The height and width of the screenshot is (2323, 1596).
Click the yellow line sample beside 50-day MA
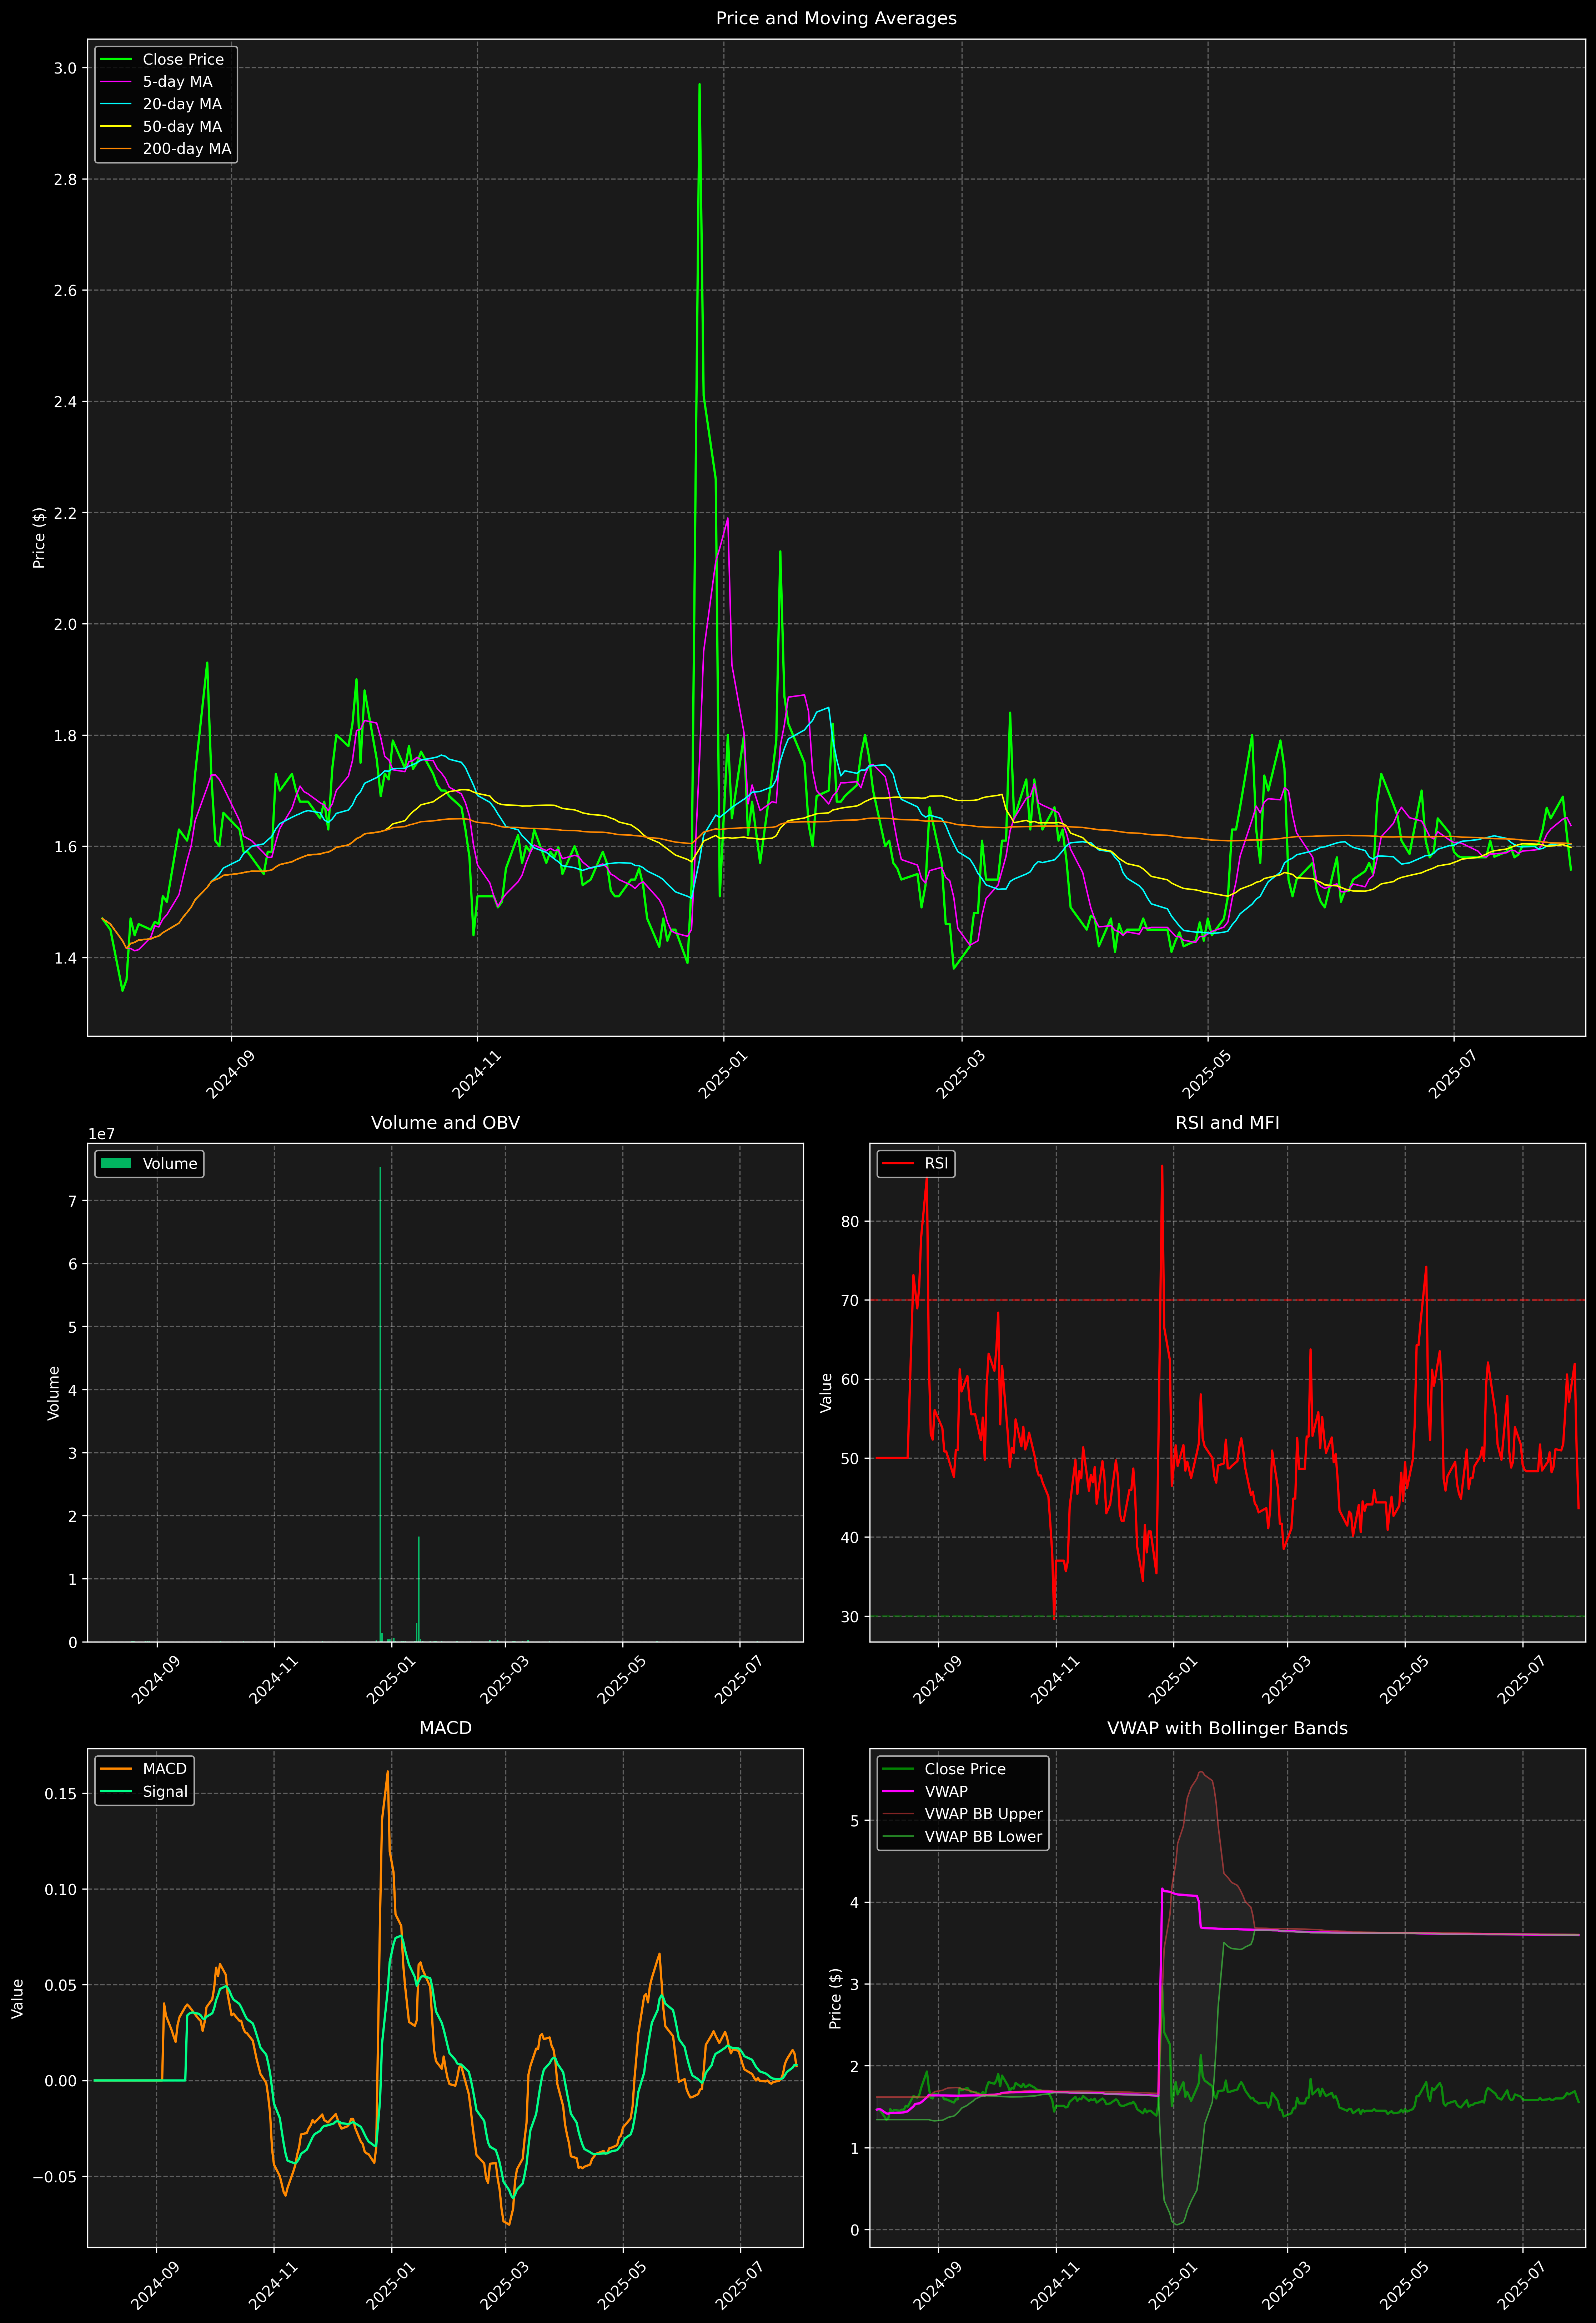tap(116, 127)
